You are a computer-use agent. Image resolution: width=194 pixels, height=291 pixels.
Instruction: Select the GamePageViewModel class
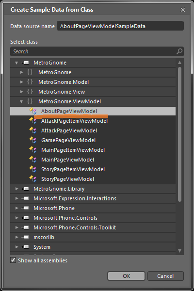(x=93, y=140)
